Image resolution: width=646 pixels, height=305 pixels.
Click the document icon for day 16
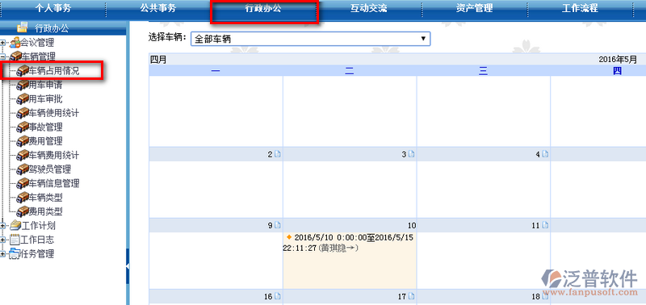click(x=277, y=296)
